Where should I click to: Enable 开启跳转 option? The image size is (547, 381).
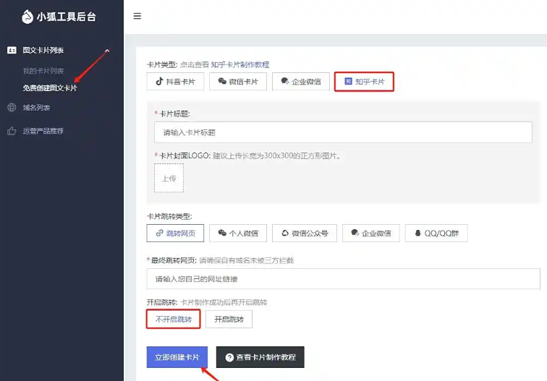pos(229,319)
